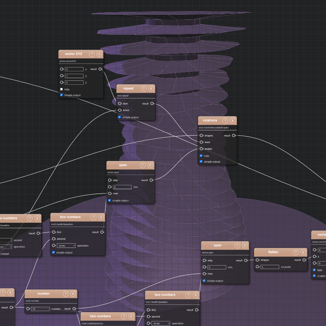Open help on the span node wired to rotations
Viewport: 326px width, 326px height.
click(x=143, y=165)
